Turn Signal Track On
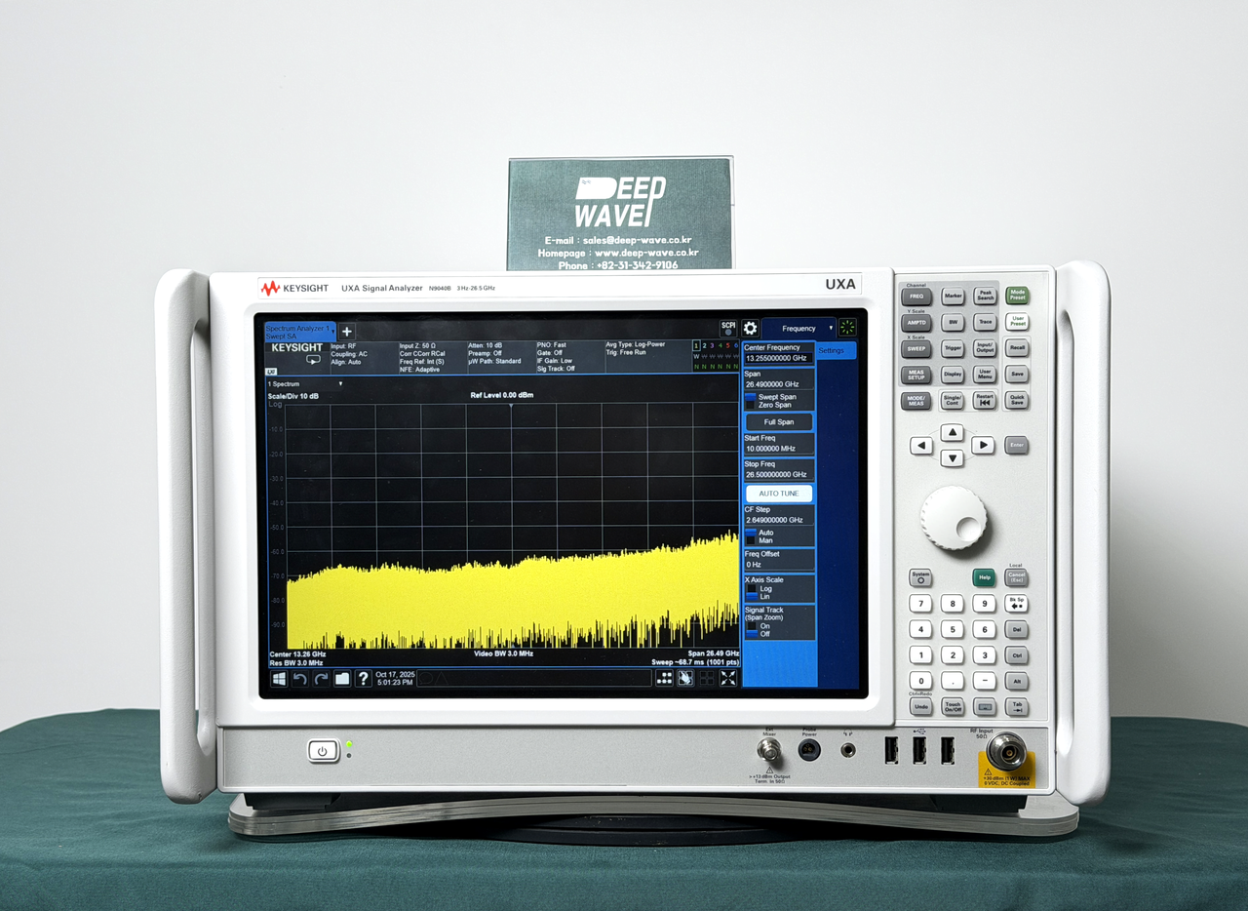Screen dimensions: 1248x911 coord(759,626)
